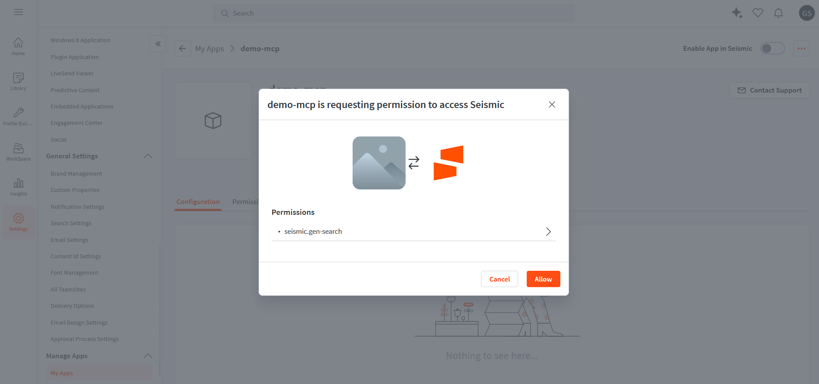Viewport: 819px width, 384px height.
Task: Open the more options ellipsis menu
Action: tap(801, 48)
